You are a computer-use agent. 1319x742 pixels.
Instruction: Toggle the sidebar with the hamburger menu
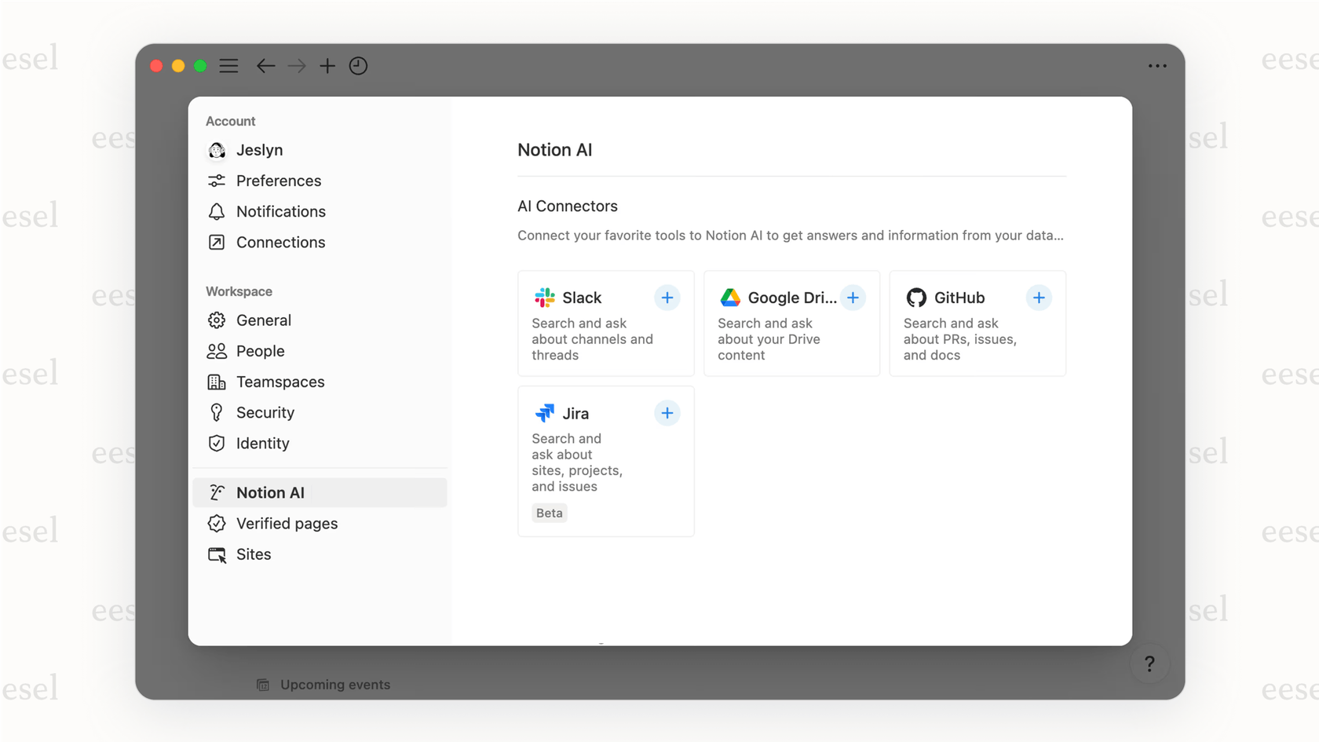click(x=228, y=66)
